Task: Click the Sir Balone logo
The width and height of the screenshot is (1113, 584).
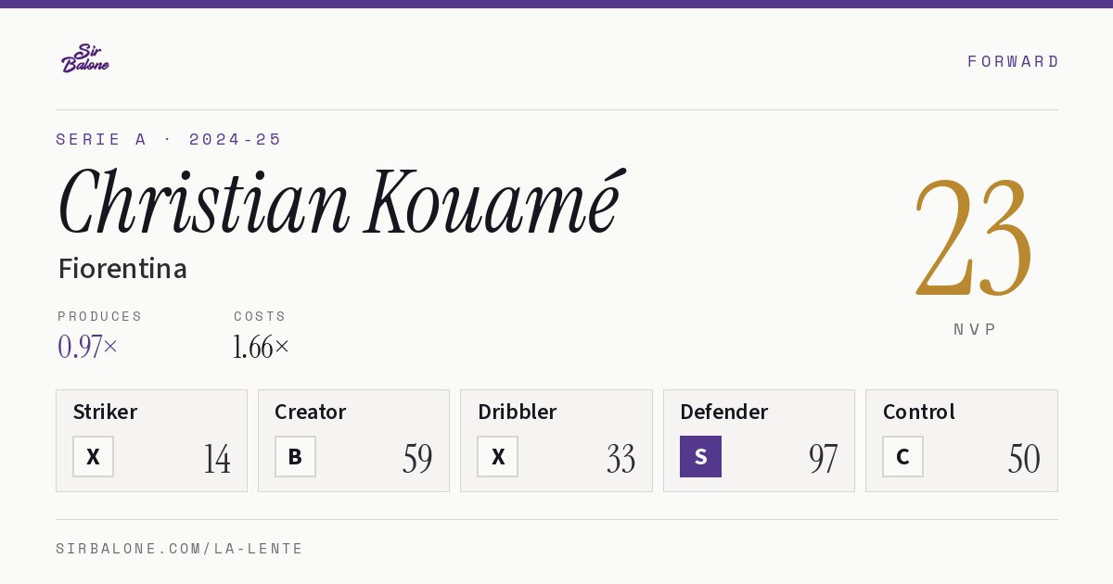Action: coord(85,58)
